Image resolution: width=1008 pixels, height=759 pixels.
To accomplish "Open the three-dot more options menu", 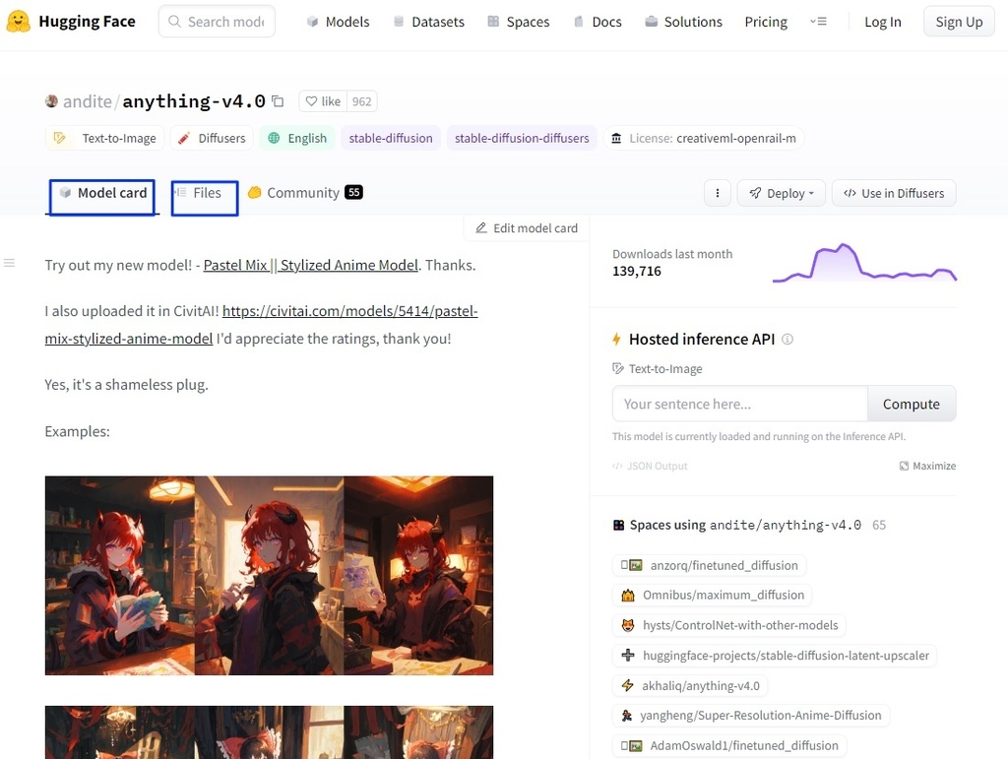I will click(718, 193).
